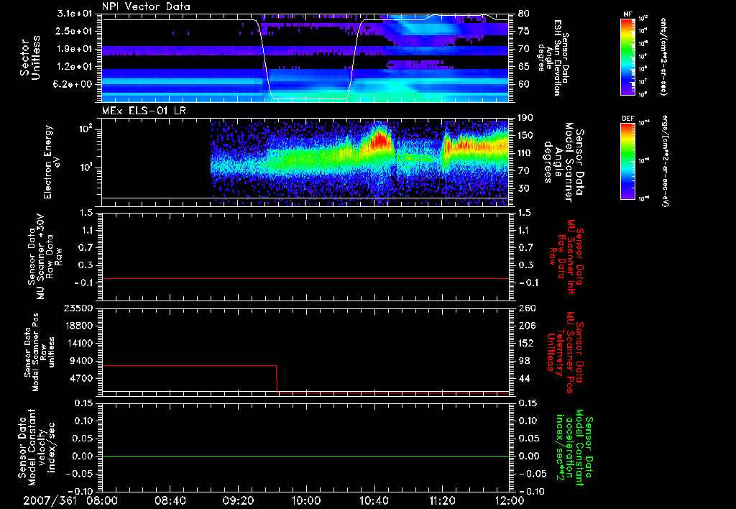Click the 08:40 time axis label
This screenshot has height=509, width=736.
(170, 500)
